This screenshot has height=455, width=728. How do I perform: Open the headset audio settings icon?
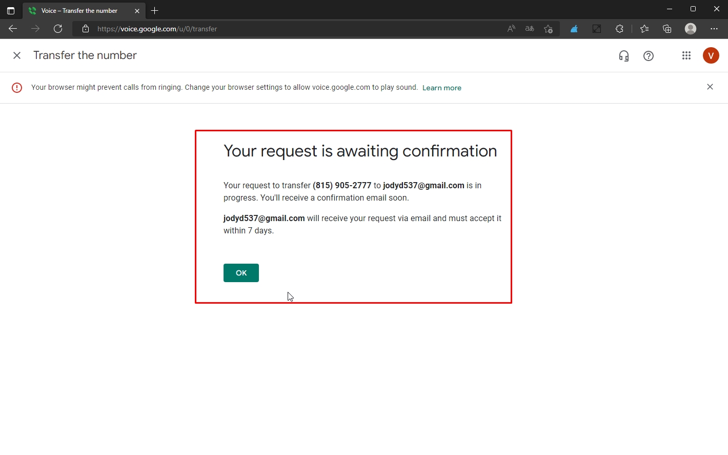pyautogui.click(x=623, y=56)
